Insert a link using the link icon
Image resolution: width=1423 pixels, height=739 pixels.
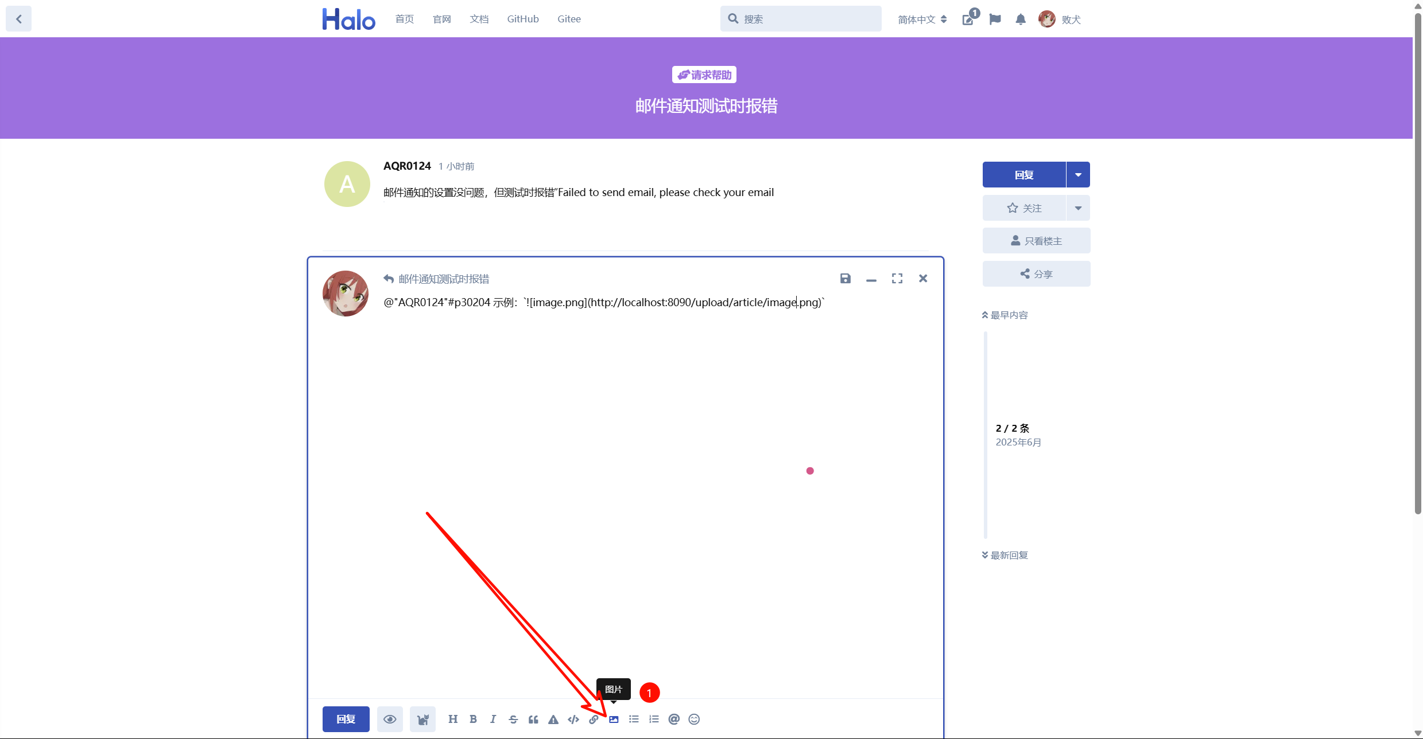[x=594, y=719]
